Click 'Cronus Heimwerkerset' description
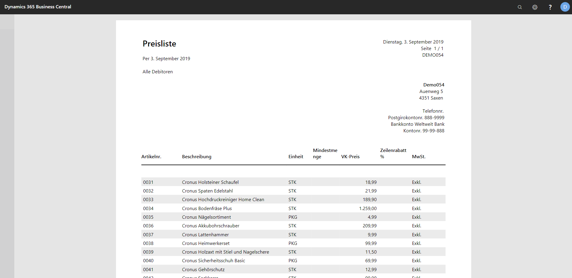The height and width of the screenshot is (278, 572). pyautogui.click(x=205, y=243)
